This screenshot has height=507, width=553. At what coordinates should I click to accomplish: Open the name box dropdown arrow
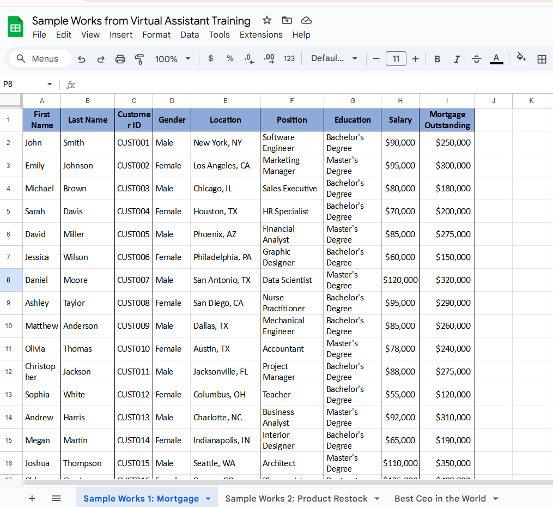[x=50, y=84]
